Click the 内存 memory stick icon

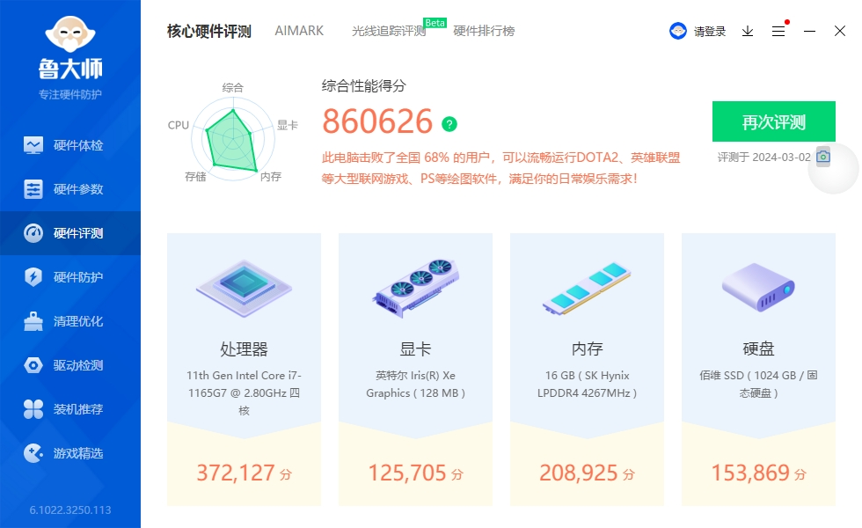(587, 289)
